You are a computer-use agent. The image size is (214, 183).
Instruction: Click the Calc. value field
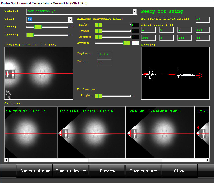click(x=104, y=62)
